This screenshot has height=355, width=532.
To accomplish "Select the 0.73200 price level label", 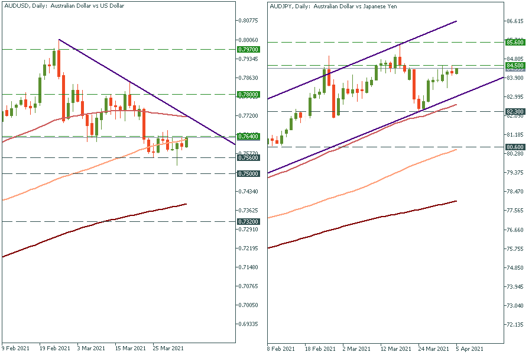I will pos(246,221).
